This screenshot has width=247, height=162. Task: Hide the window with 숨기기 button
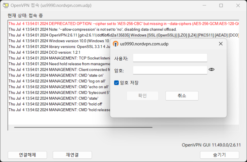219,155
